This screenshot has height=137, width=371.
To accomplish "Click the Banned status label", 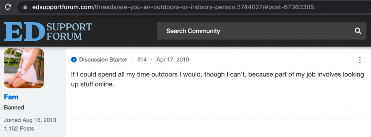I will [x=14, y=107].
